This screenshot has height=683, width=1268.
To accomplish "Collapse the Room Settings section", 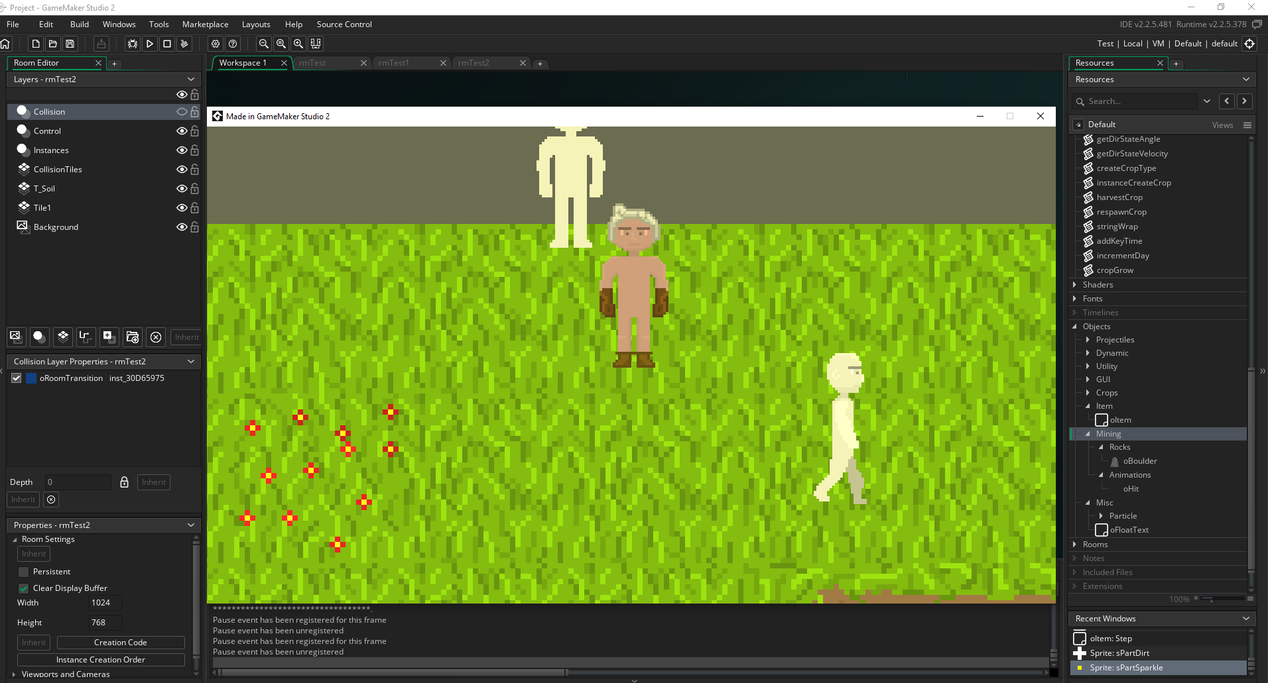I will click(13, 539).
